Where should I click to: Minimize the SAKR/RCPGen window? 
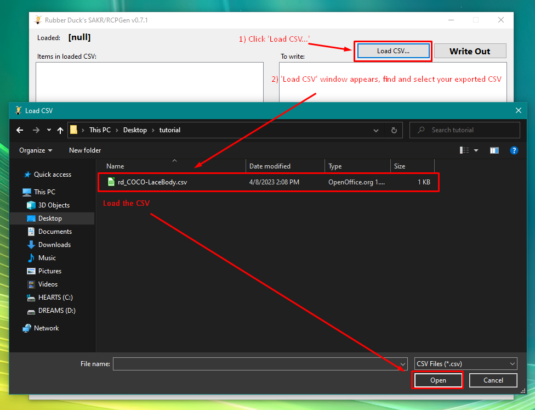tap(451, 20)
